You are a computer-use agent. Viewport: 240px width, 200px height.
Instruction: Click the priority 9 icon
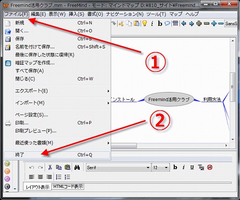[x=7, y=179]
